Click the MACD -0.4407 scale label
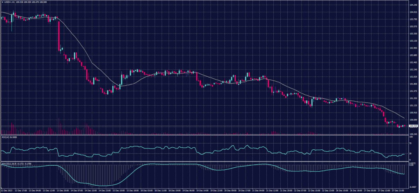This screenshot has height=193, width=419. click(x=412, y=187)
